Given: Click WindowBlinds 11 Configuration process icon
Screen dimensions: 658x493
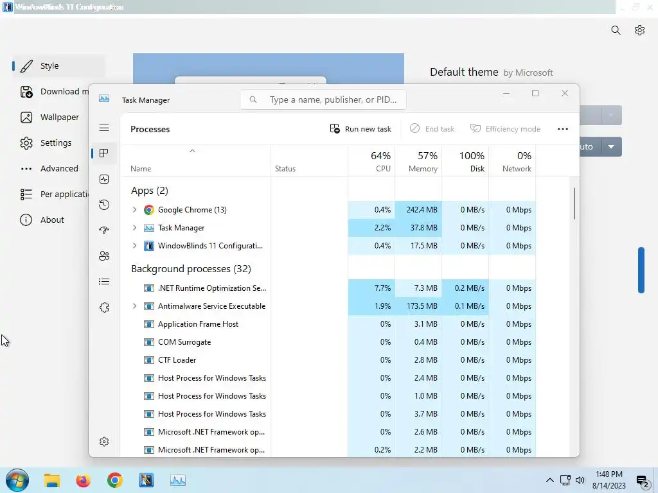Looking at the screenshot, I should coord(148,246).
